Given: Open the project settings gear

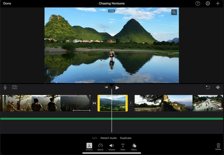Looking at the screenshot, I should [x=208, y=4].
